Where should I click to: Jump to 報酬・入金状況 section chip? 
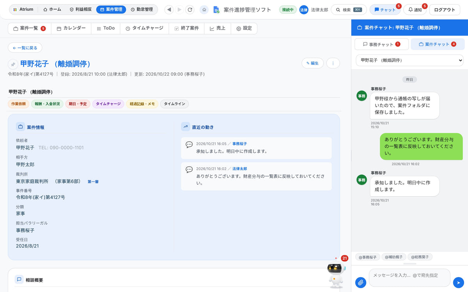(47, 104)
